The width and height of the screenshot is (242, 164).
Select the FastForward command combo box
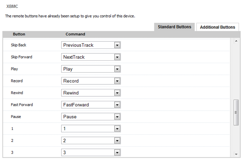tap(88, 105)
